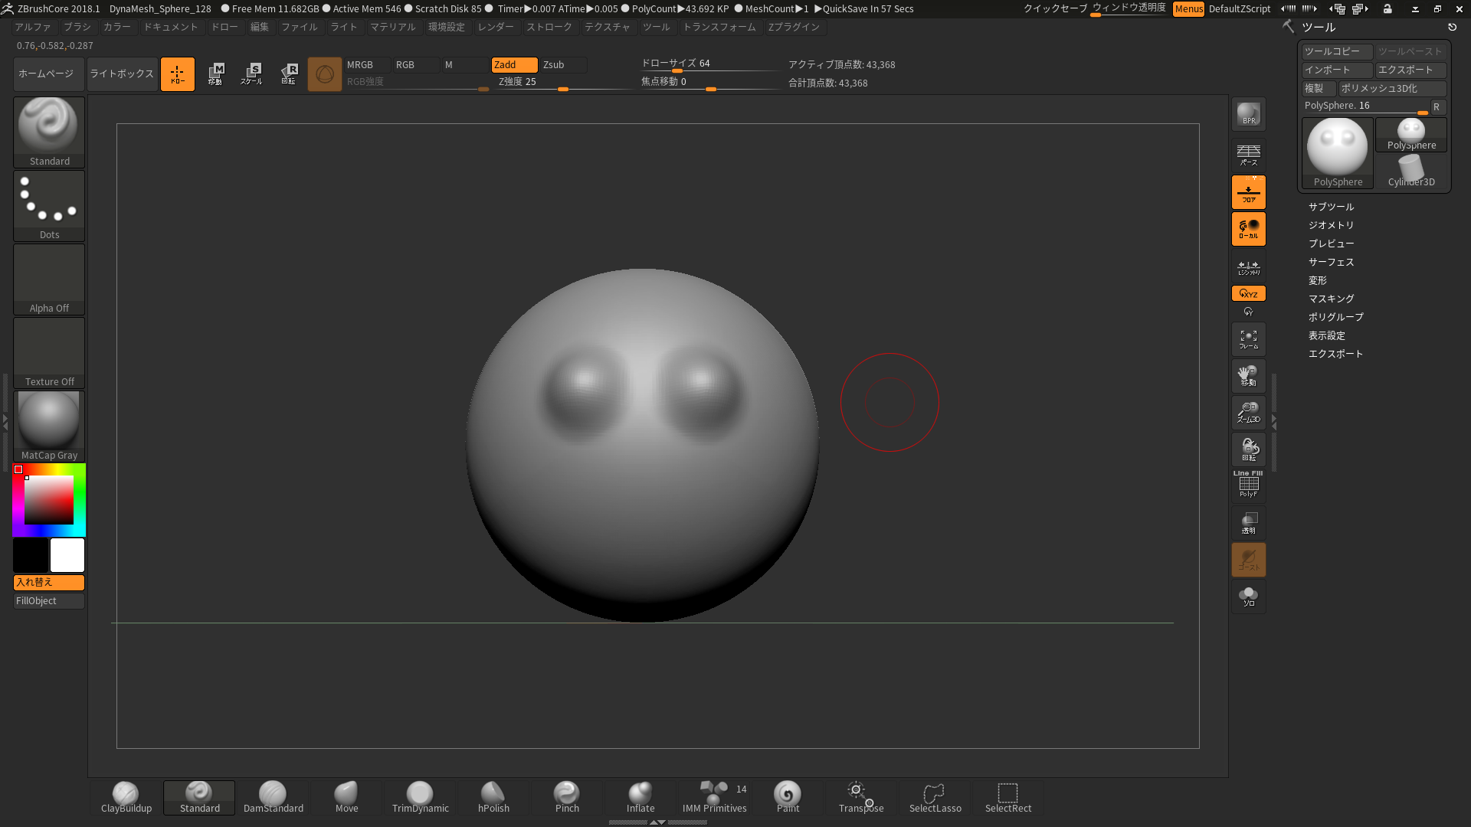
Task: Select the Move brush tool
Action: (x=346, y=796)
